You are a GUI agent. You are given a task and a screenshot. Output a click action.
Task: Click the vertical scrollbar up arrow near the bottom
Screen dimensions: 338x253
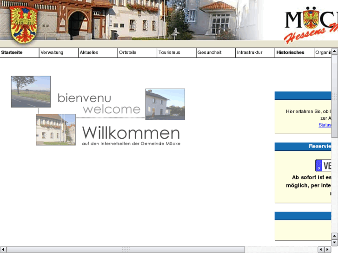(x=334, y=236)
